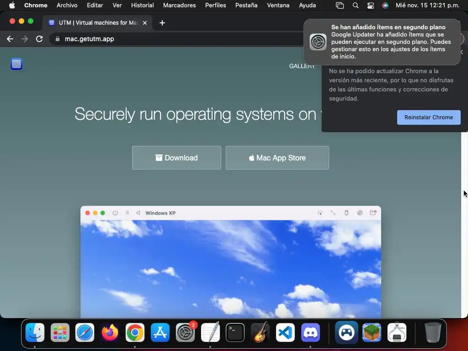This screenshot has height=351, width=468.
Task: Open Control Center in menu bar
Action: click(x=370, y=5)
